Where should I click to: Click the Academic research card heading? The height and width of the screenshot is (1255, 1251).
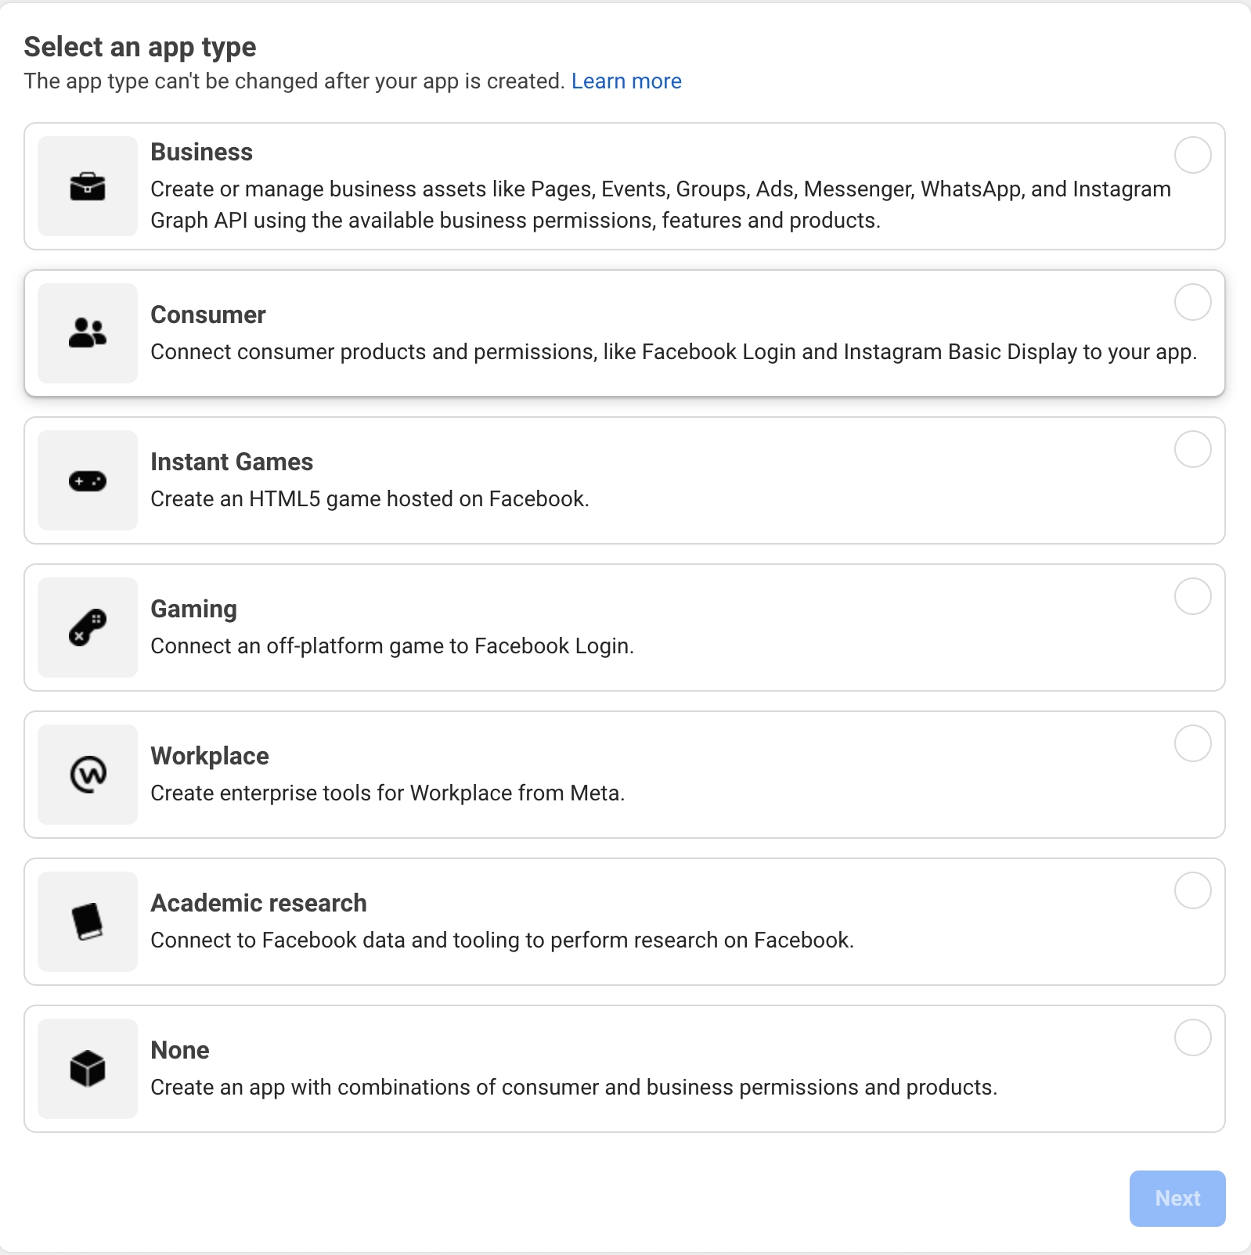point(258,903)
